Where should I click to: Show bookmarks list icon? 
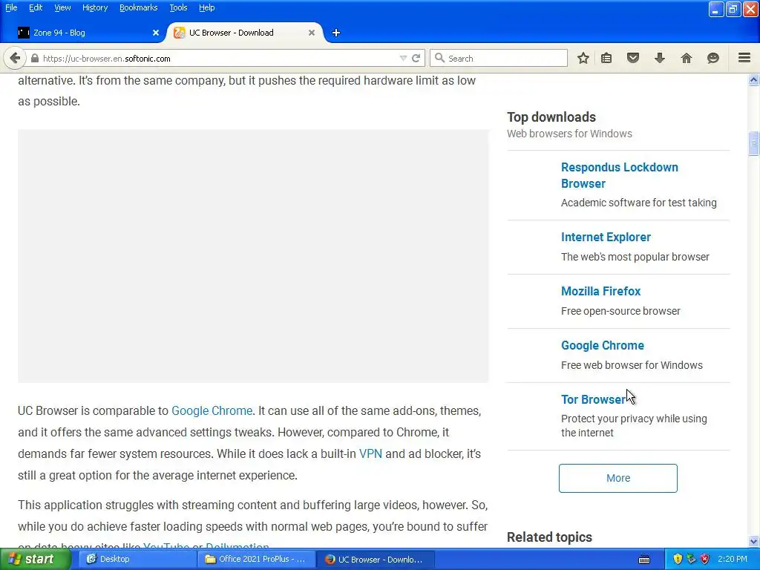click(606, 58)
